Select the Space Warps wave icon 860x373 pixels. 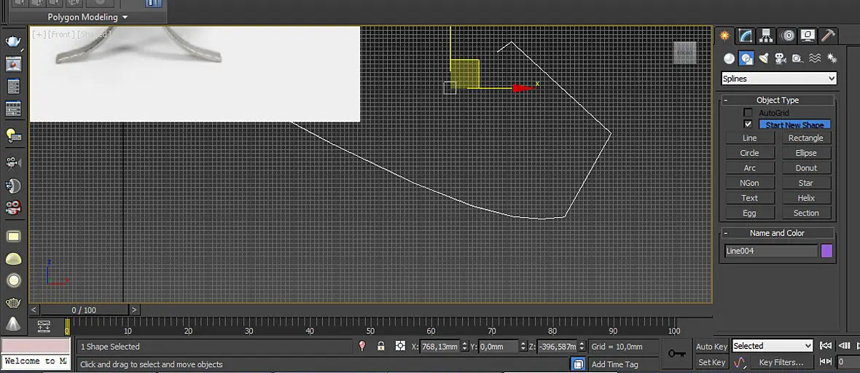(x=815, y=58)
